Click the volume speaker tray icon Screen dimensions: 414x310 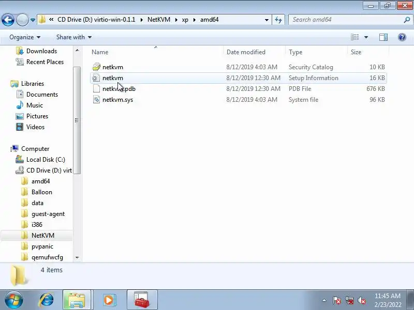[361, 300]
